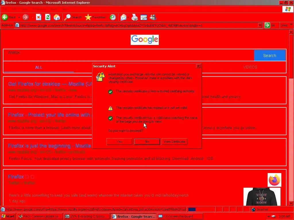The image size is (294, 220).
Task: Click the Windows flag logo in the corner
Action: (288, 9)
